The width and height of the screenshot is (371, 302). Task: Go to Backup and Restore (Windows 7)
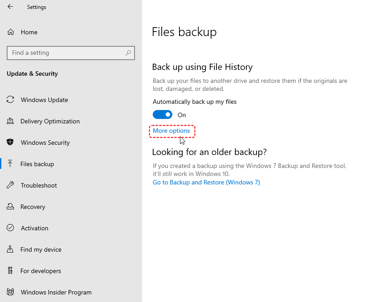point(206,182)
